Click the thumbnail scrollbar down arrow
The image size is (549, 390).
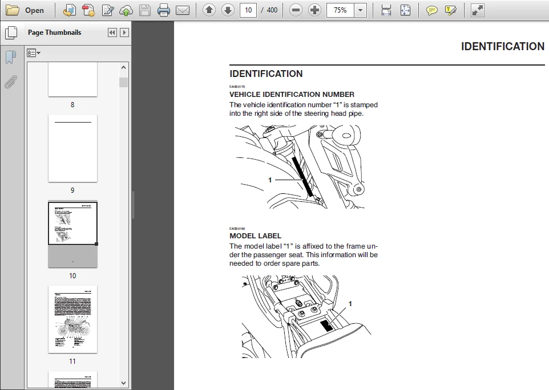point(123,383)
